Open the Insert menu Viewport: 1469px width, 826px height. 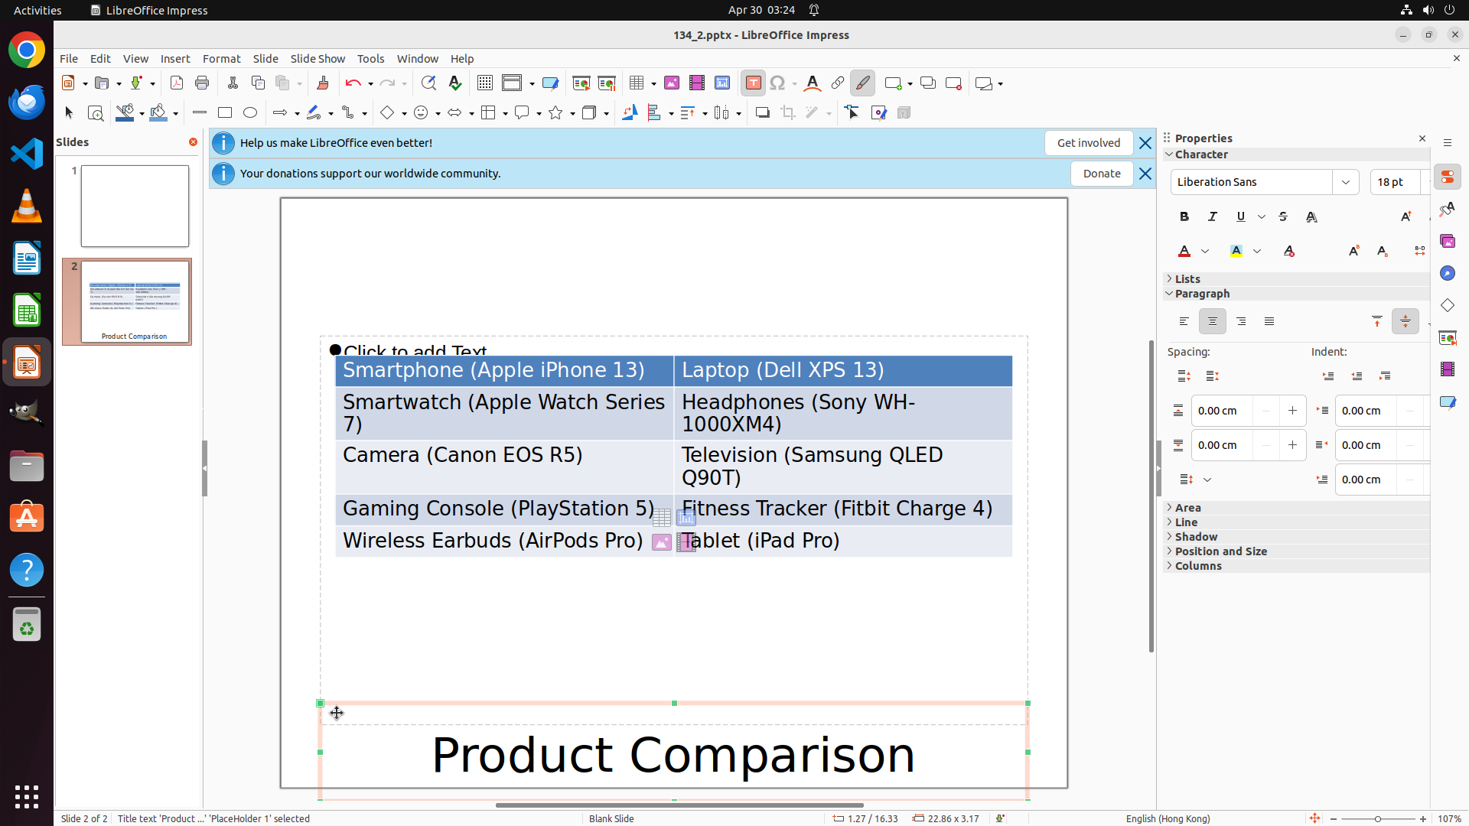click(x=175, y=59)
